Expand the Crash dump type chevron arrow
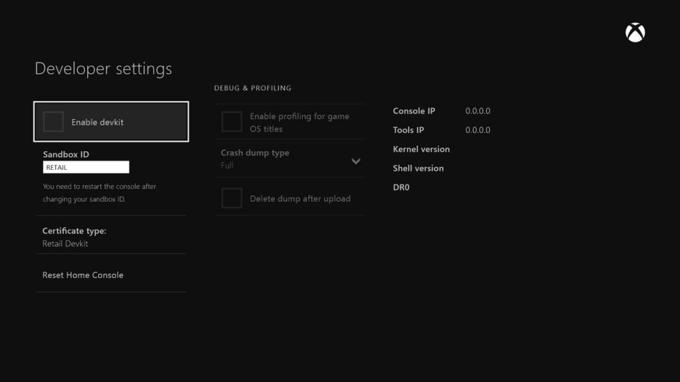680x382 pixels. pos(356,160)
